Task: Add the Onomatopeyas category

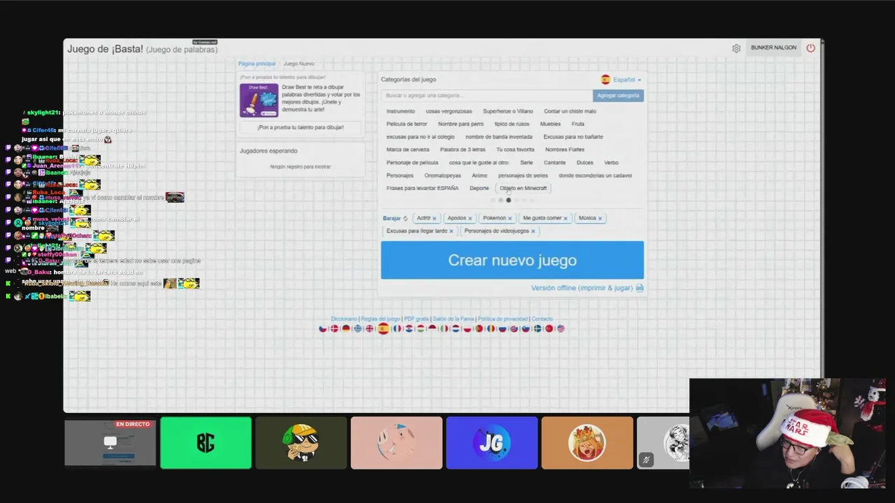Action: (x=443, y=176)
